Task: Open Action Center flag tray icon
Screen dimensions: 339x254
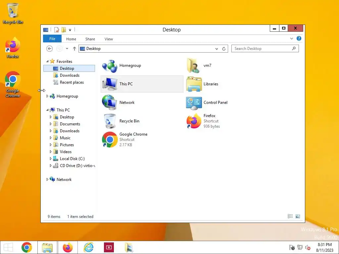Action: (x=292, y=247)
